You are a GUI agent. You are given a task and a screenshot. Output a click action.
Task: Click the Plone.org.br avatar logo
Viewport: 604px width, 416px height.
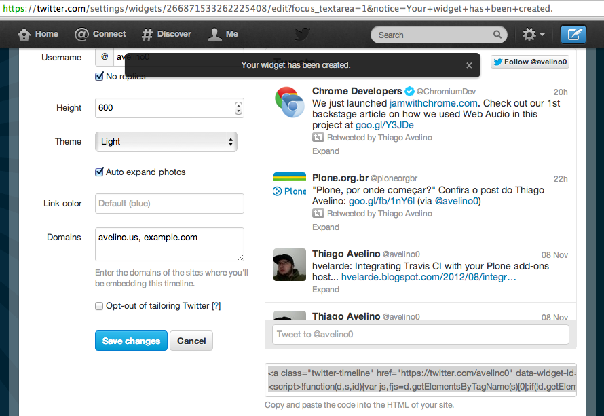(290, 185)
